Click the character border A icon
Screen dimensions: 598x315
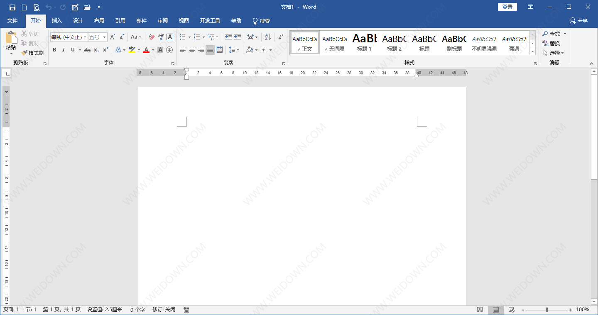170,37
